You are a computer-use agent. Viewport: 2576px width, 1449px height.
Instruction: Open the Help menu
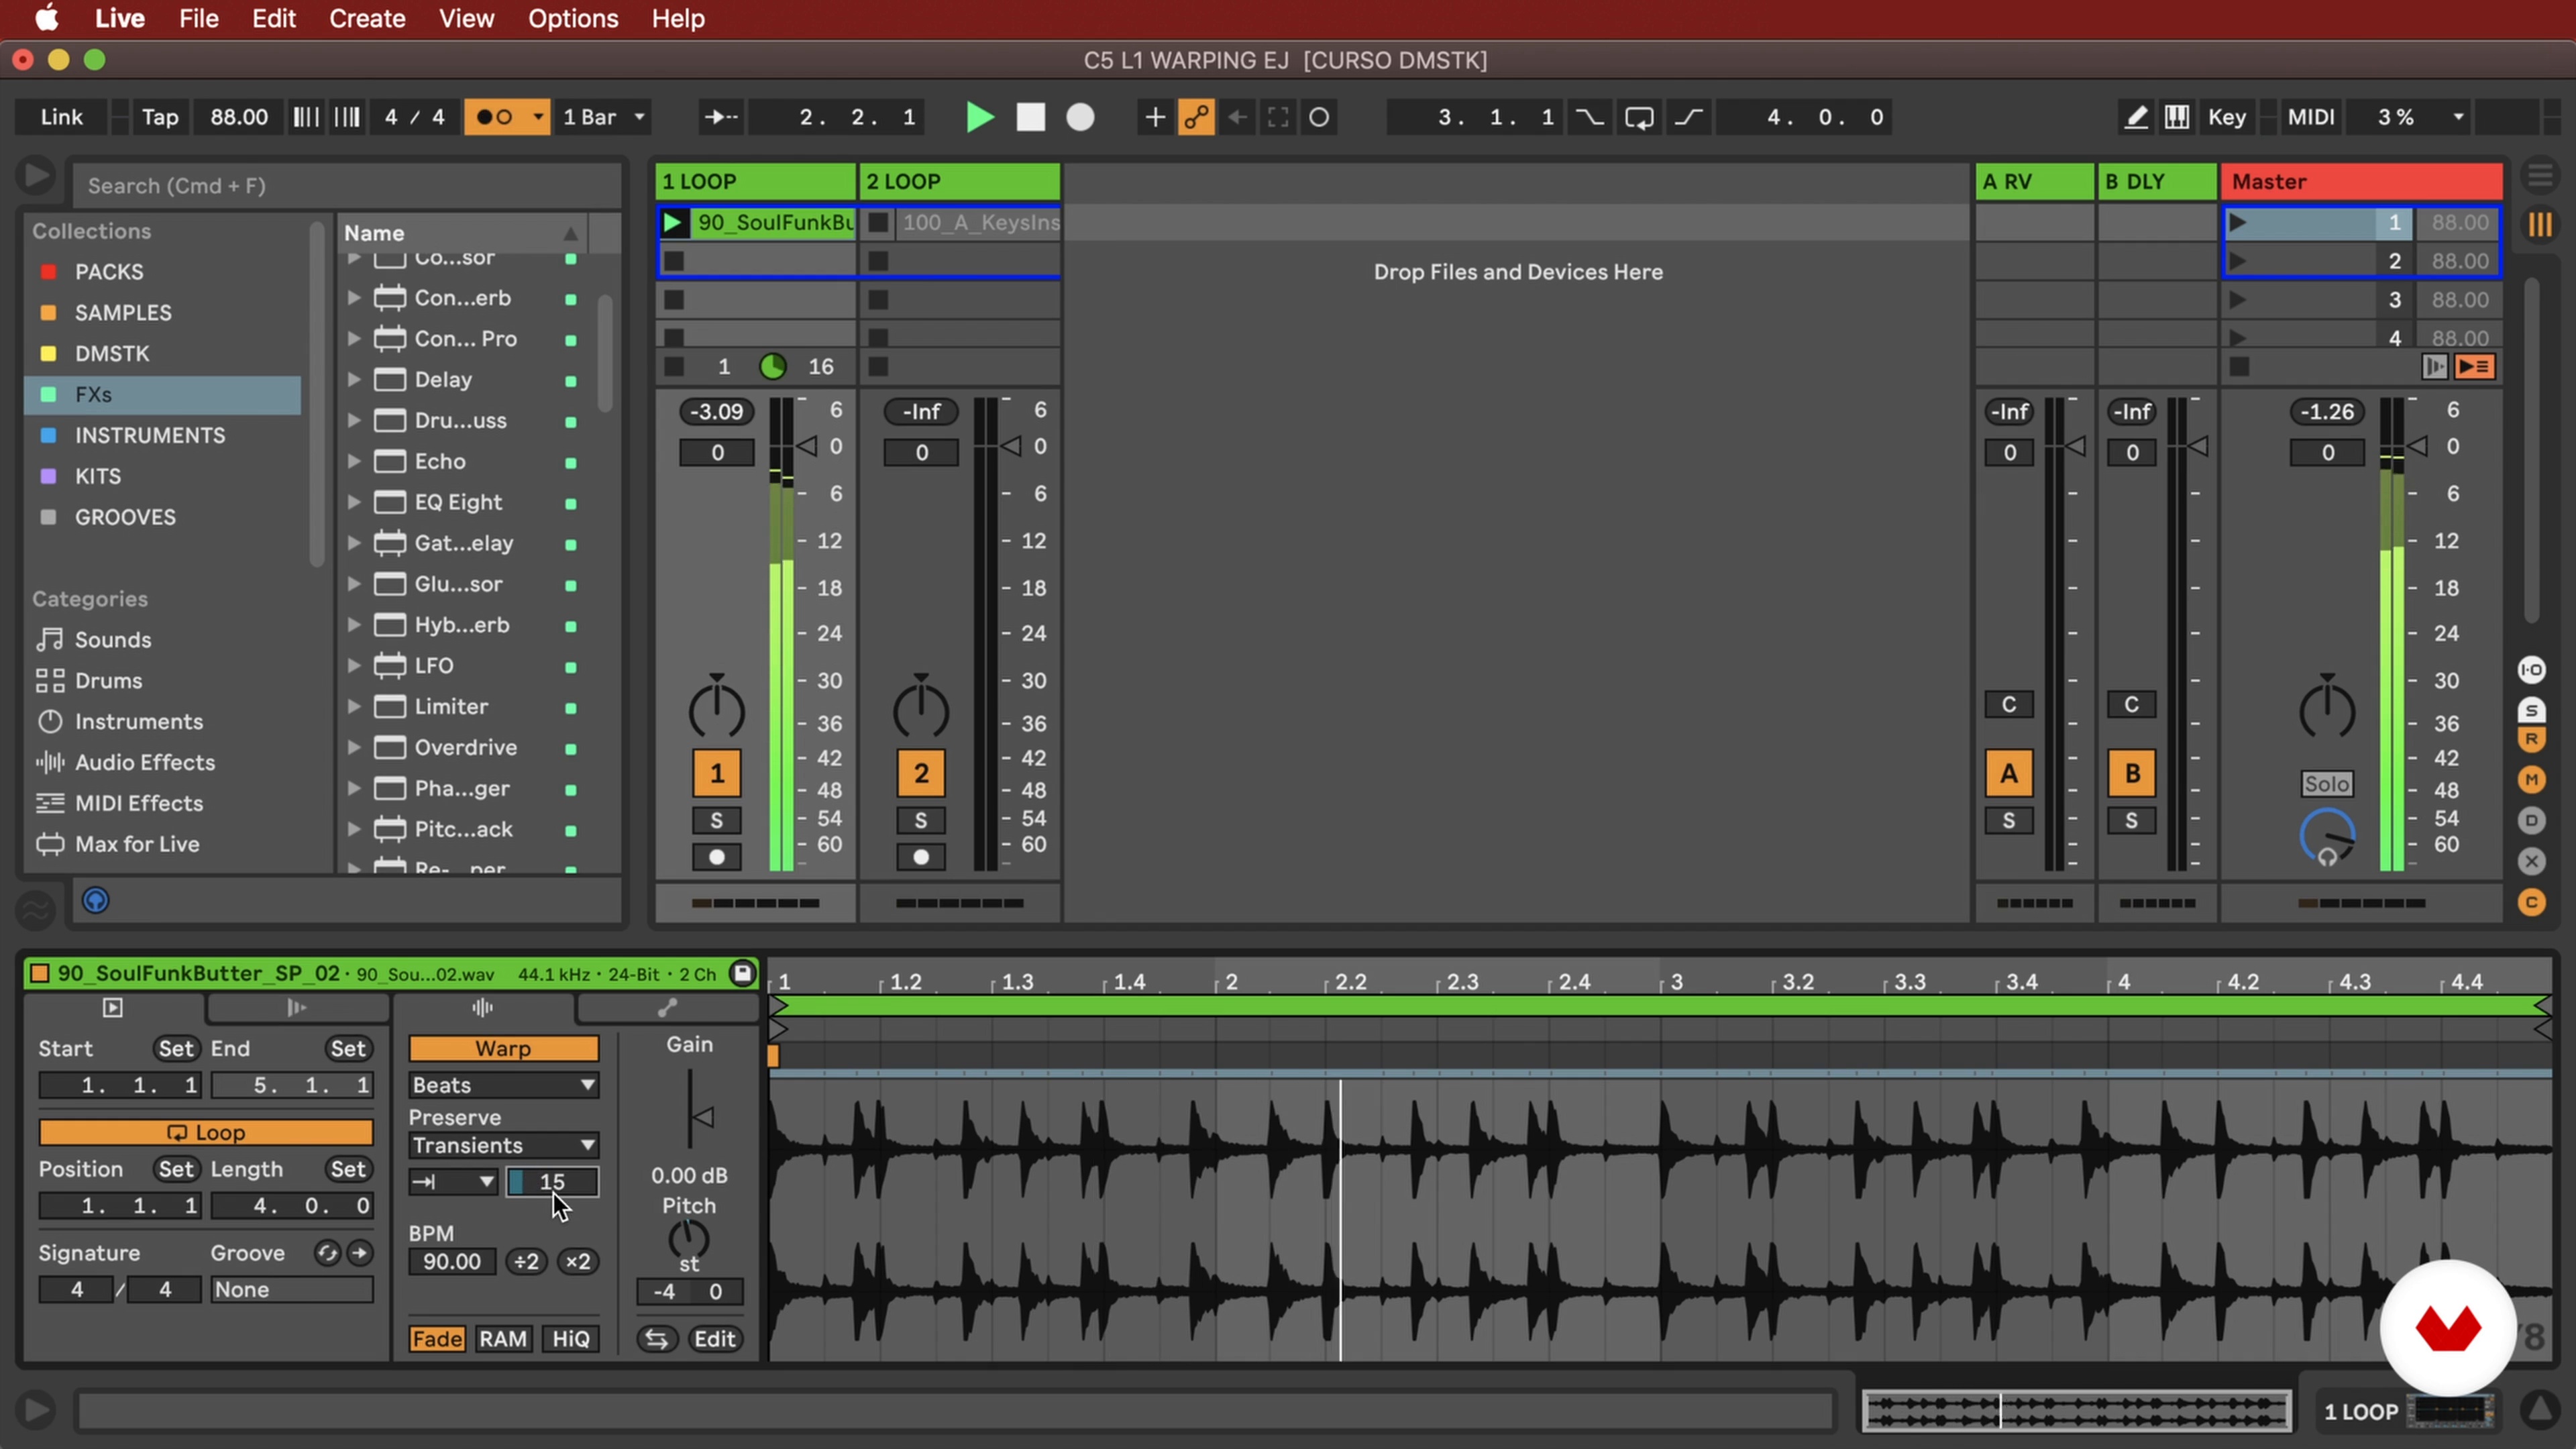pos(678,18)
